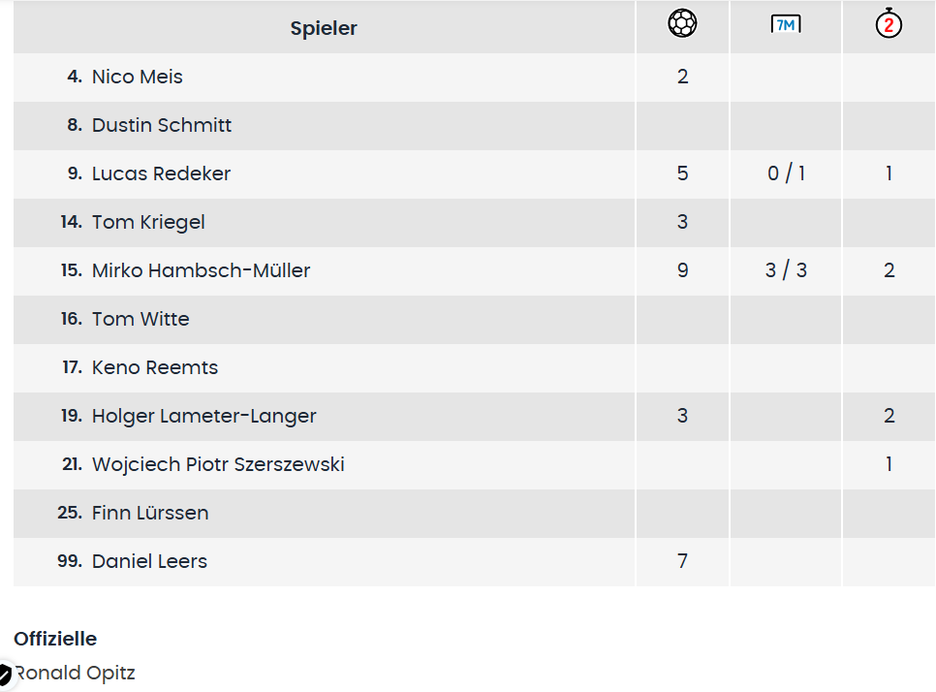936x692 pixels.
Task: Click the handball goals column icon
Action: pyautogui.click(x=682, y=23)
